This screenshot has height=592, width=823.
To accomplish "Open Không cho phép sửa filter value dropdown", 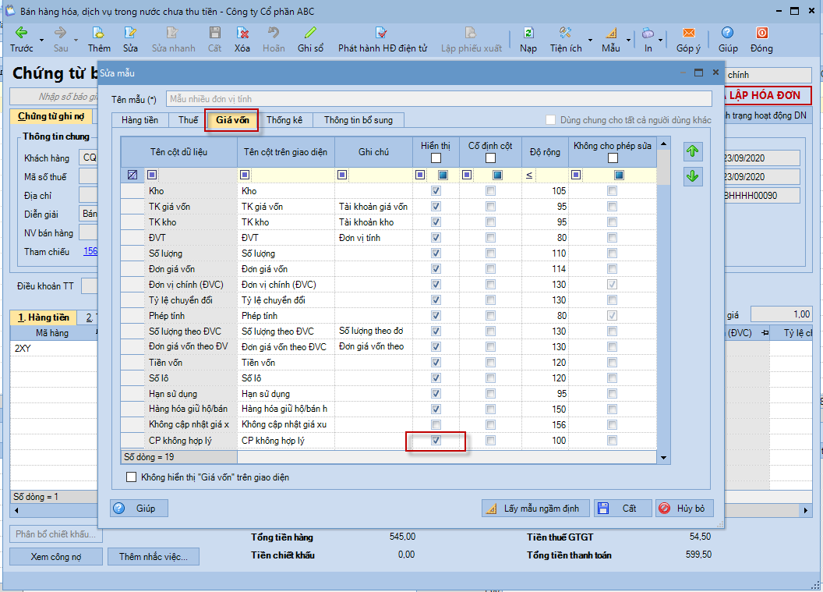I will [x=620, y=175].
